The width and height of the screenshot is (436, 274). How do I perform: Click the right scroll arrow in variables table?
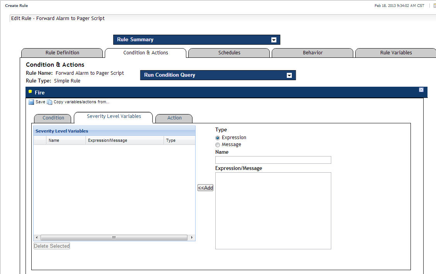192,237
